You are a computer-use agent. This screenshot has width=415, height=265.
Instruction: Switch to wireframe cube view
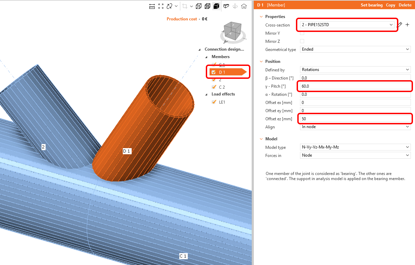click(199, 6)
